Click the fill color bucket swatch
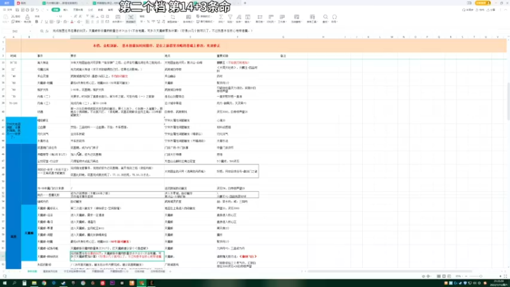 click(65, 22)
